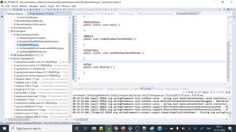Collapse the src/test/java folder
Viewport: 236px width, 132px height.
click(x=9, y=31)
